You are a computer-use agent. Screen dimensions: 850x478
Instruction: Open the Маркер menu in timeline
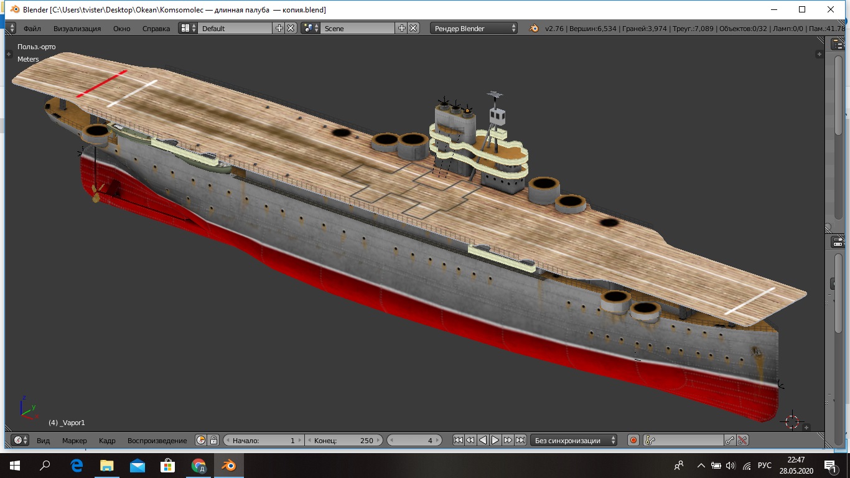[74, 440]
